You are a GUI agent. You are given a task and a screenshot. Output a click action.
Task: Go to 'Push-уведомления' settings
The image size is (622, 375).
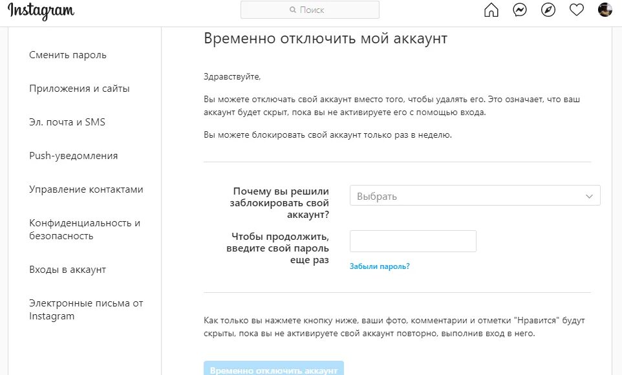click(74, 156)
